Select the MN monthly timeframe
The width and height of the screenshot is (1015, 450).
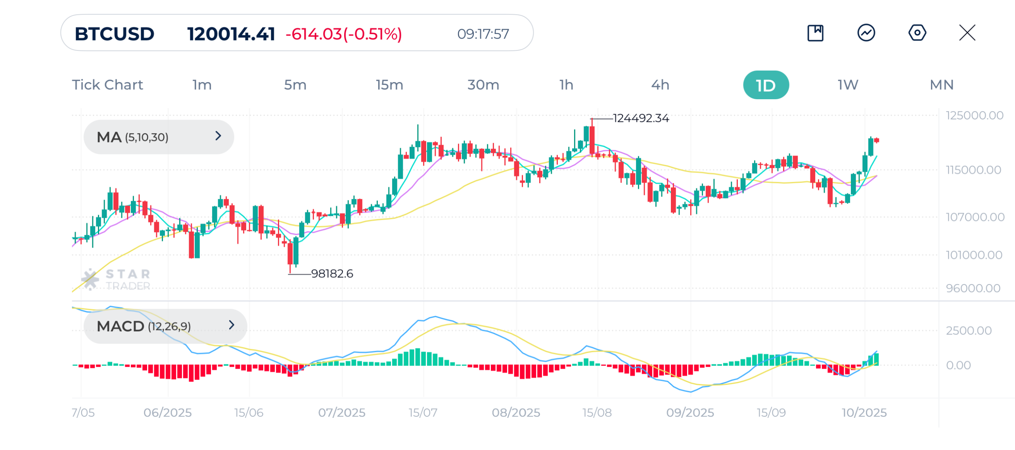pyautogui.click(x=942, y=85)
